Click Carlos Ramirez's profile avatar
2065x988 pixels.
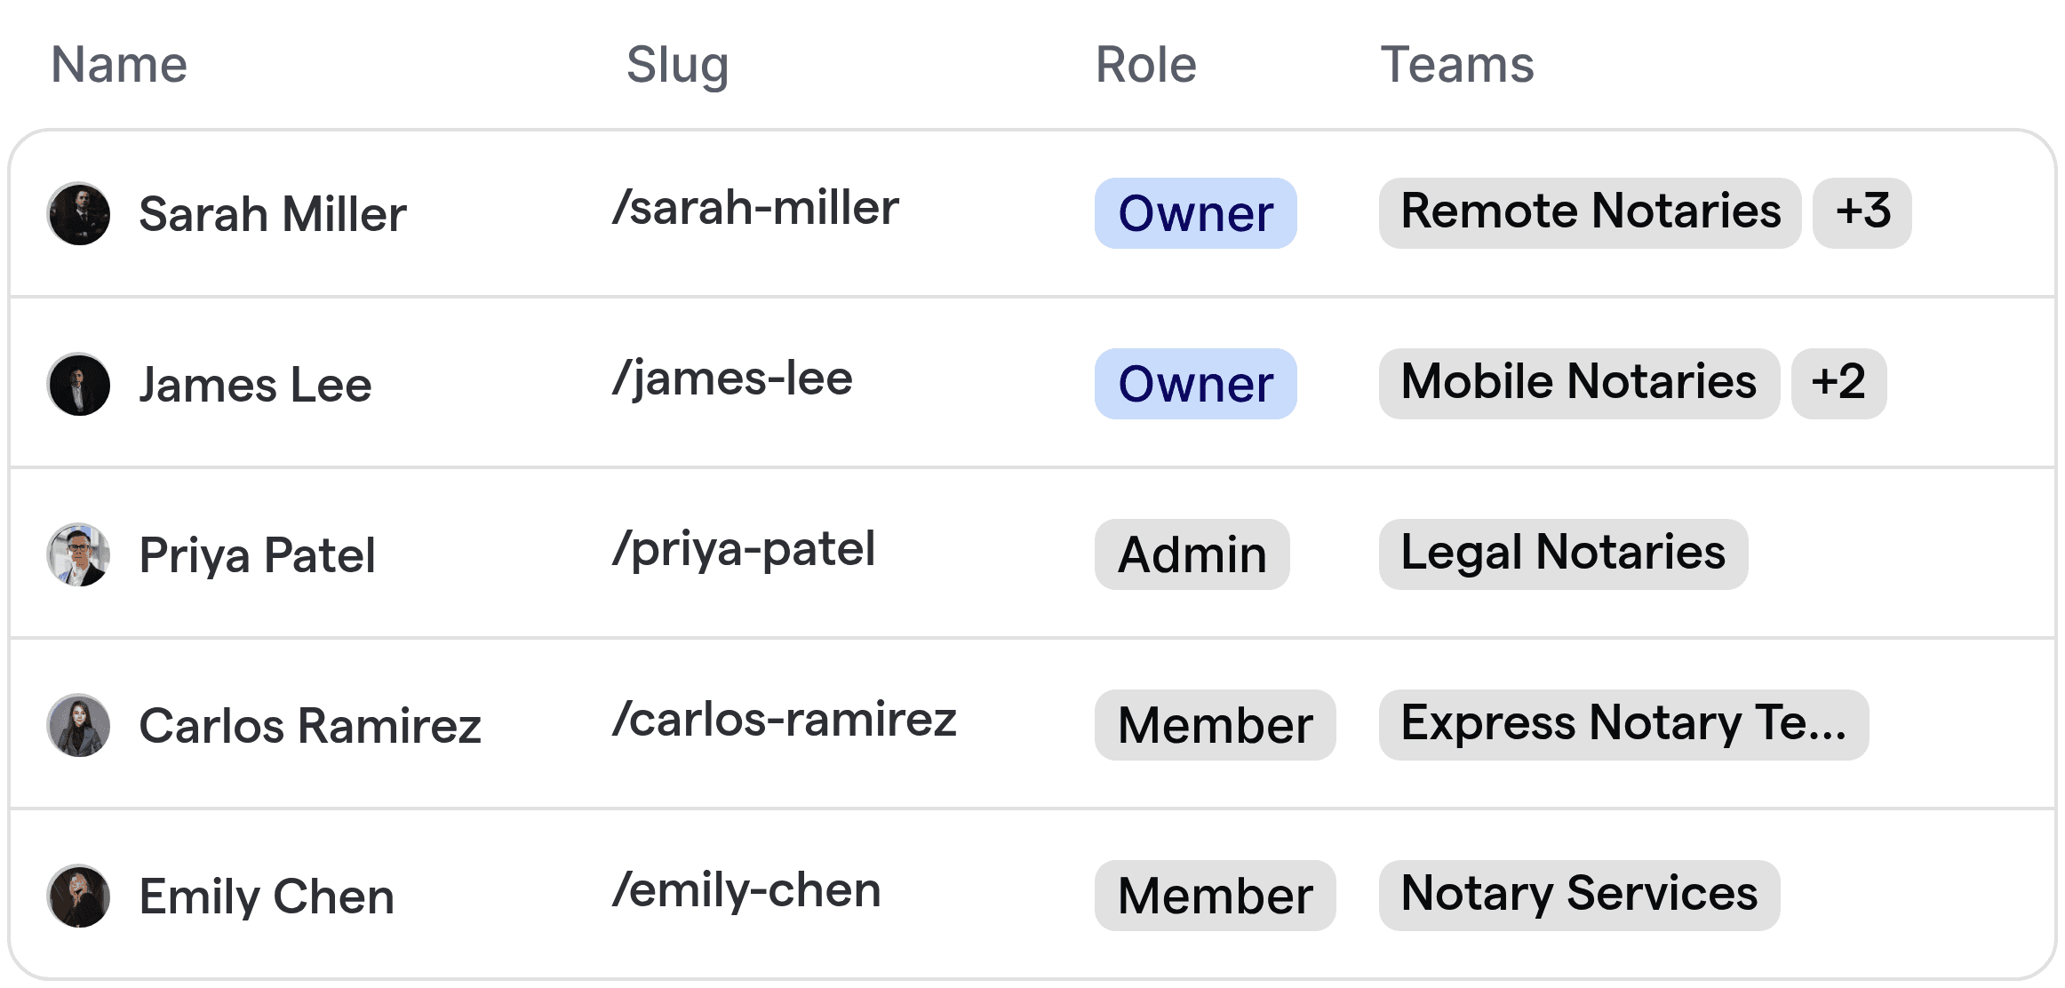(x=79, y=725)
